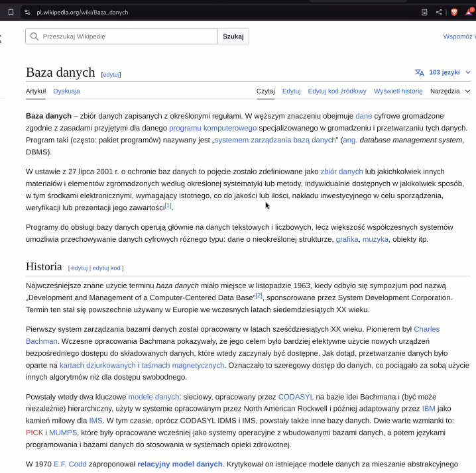Viewport: 476px width, 473px height.
Task: Click the share icon in address bar
Action: (439, 13)
